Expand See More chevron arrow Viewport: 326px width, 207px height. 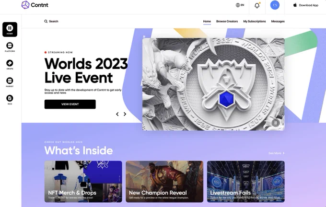pos(284,153)
